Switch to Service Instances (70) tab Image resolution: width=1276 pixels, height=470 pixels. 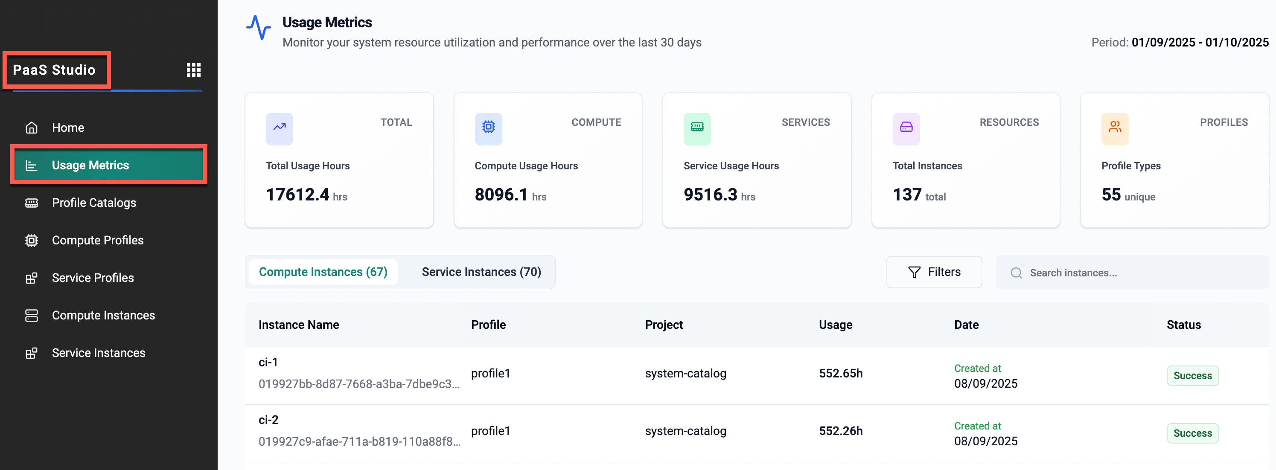pyautogui.click(x=481, y=271)
